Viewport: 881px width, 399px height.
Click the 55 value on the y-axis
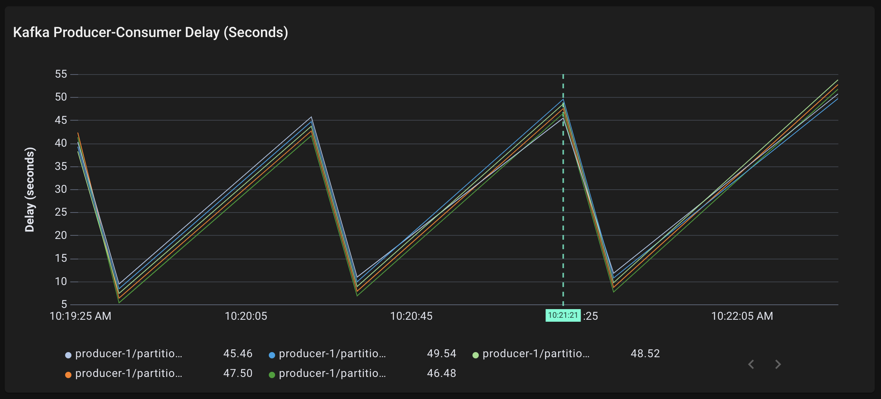pyautogui.click(x=61, y=74)
